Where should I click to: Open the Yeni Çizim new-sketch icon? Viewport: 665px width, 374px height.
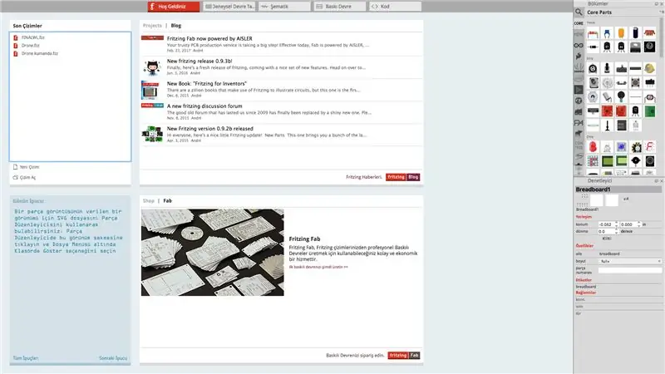15,167
